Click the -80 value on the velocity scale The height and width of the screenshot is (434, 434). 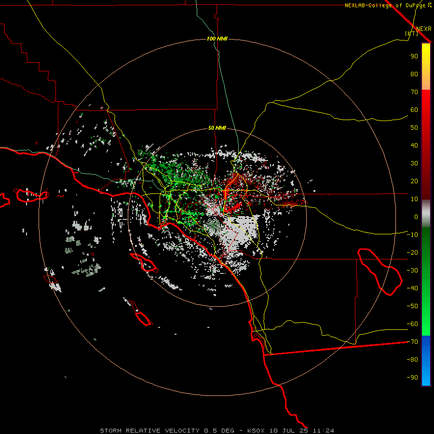(412, 360)
